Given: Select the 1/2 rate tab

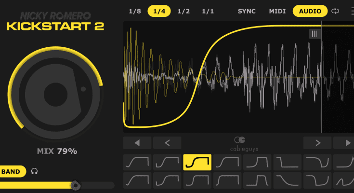Looking at the screenshot, I should click(x=184, y=11).
